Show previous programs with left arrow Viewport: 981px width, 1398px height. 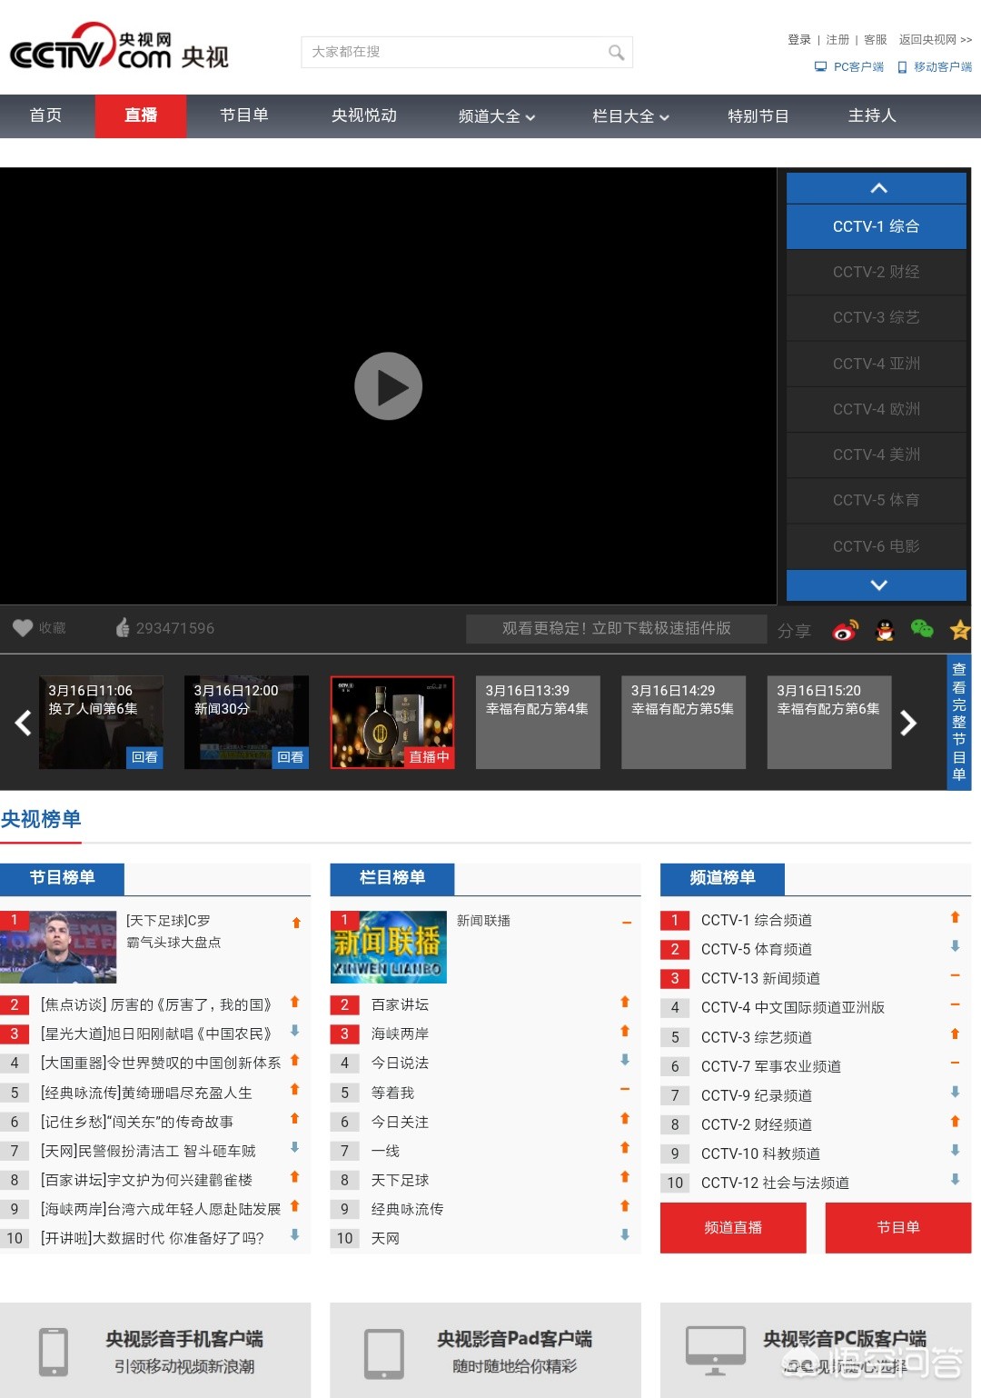pyautogui.click(x=24, y=723)
